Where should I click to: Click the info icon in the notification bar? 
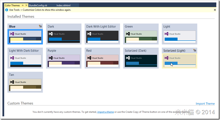(x=7, y=10)
